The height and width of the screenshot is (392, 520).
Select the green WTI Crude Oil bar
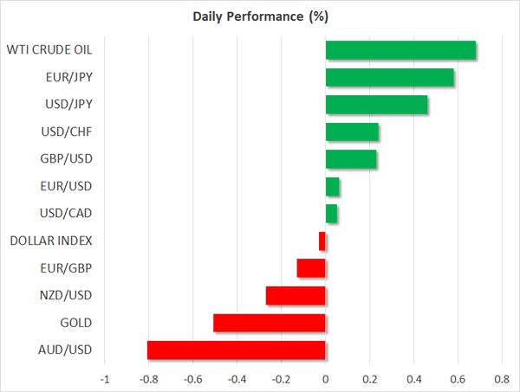[x=400, y=50]
